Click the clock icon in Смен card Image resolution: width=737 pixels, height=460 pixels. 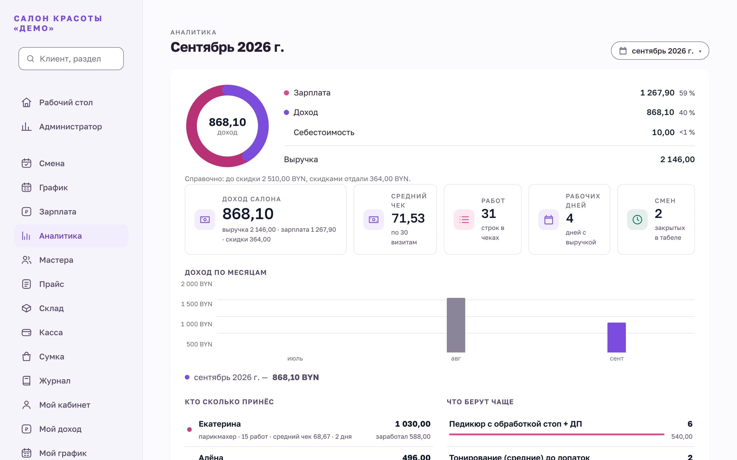point(637,220)
